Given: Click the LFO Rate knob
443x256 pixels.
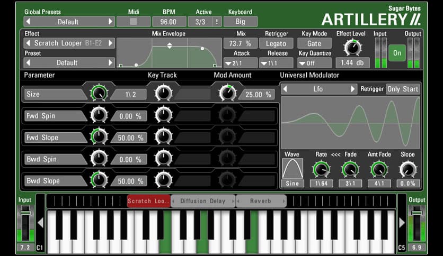Looking at the screenshot, I should point(321,169).
